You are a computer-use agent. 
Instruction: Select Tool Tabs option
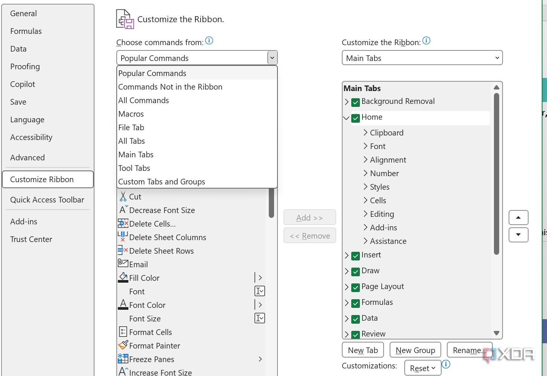197,168
